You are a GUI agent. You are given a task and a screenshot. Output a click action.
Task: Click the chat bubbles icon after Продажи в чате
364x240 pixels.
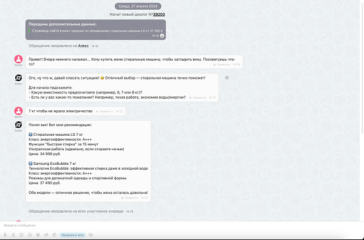click(91, 235)
